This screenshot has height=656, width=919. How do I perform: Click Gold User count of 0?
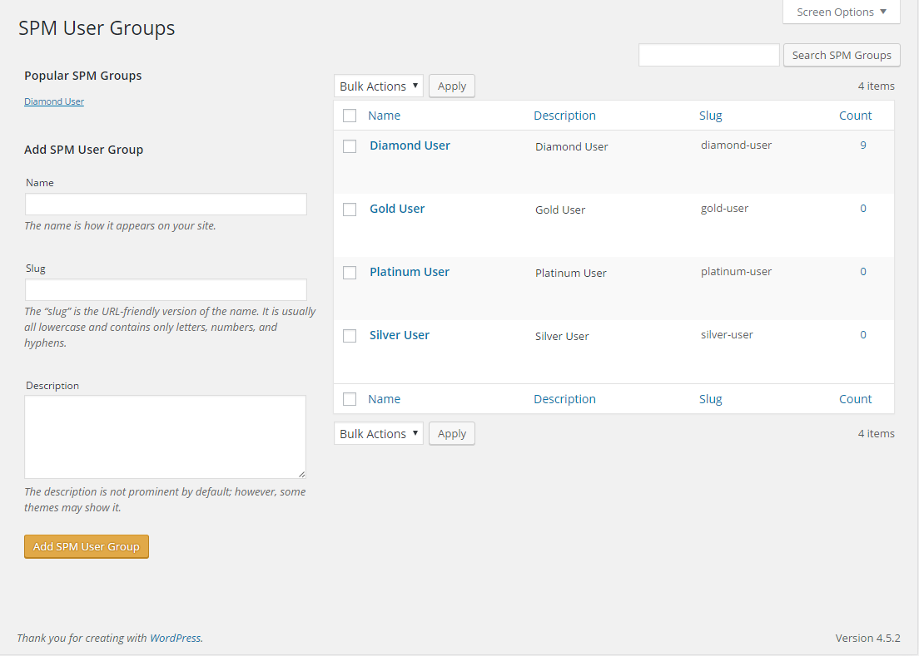862,209
